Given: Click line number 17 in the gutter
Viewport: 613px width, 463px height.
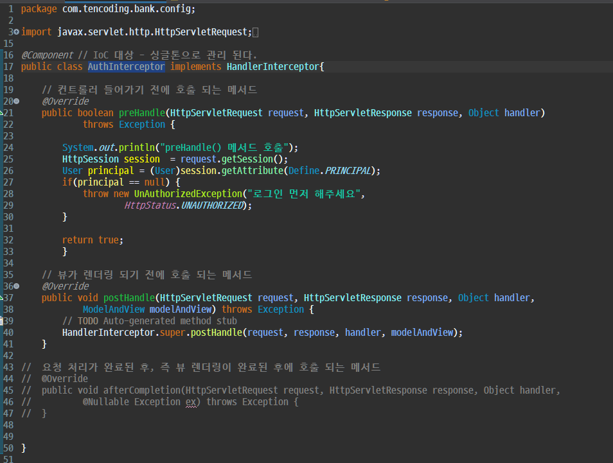Looking at the screenshot, I should [8, 67].
